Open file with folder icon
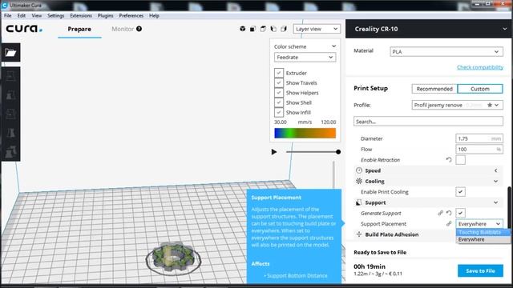The height and width of the screenshot is (288, 513). coord(10,52)
